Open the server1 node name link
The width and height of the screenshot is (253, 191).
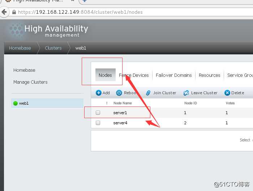(120, 113)
